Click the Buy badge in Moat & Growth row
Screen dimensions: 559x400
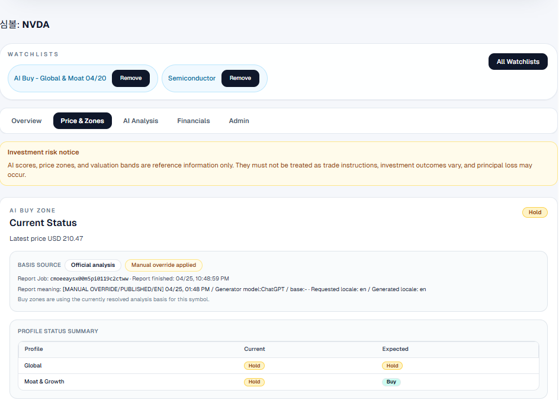391,382
